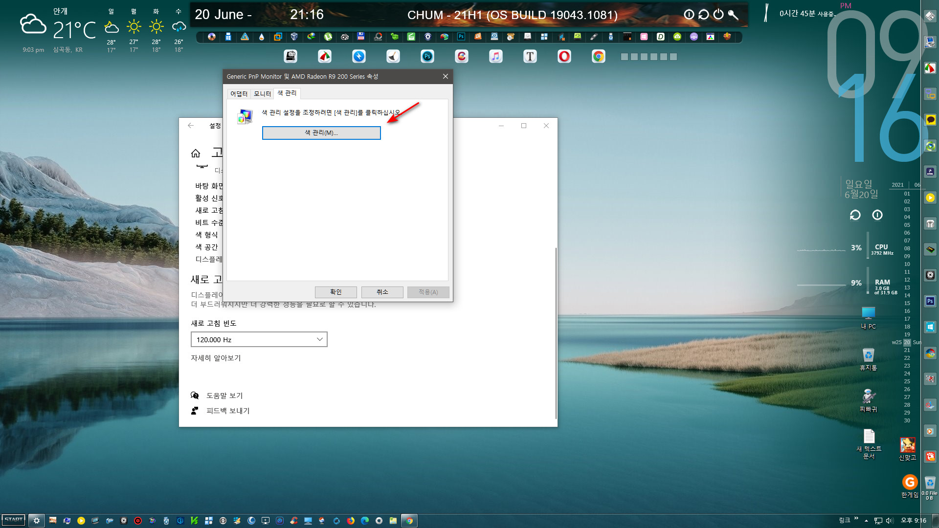Image resolution: width=939 pixels, height=528 pixels.
Task: Launch Google Chrome from the dock
Action: click(x=599, y=57)
